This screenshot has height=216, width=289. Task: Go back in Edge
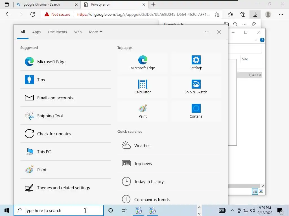click(8, 14)
